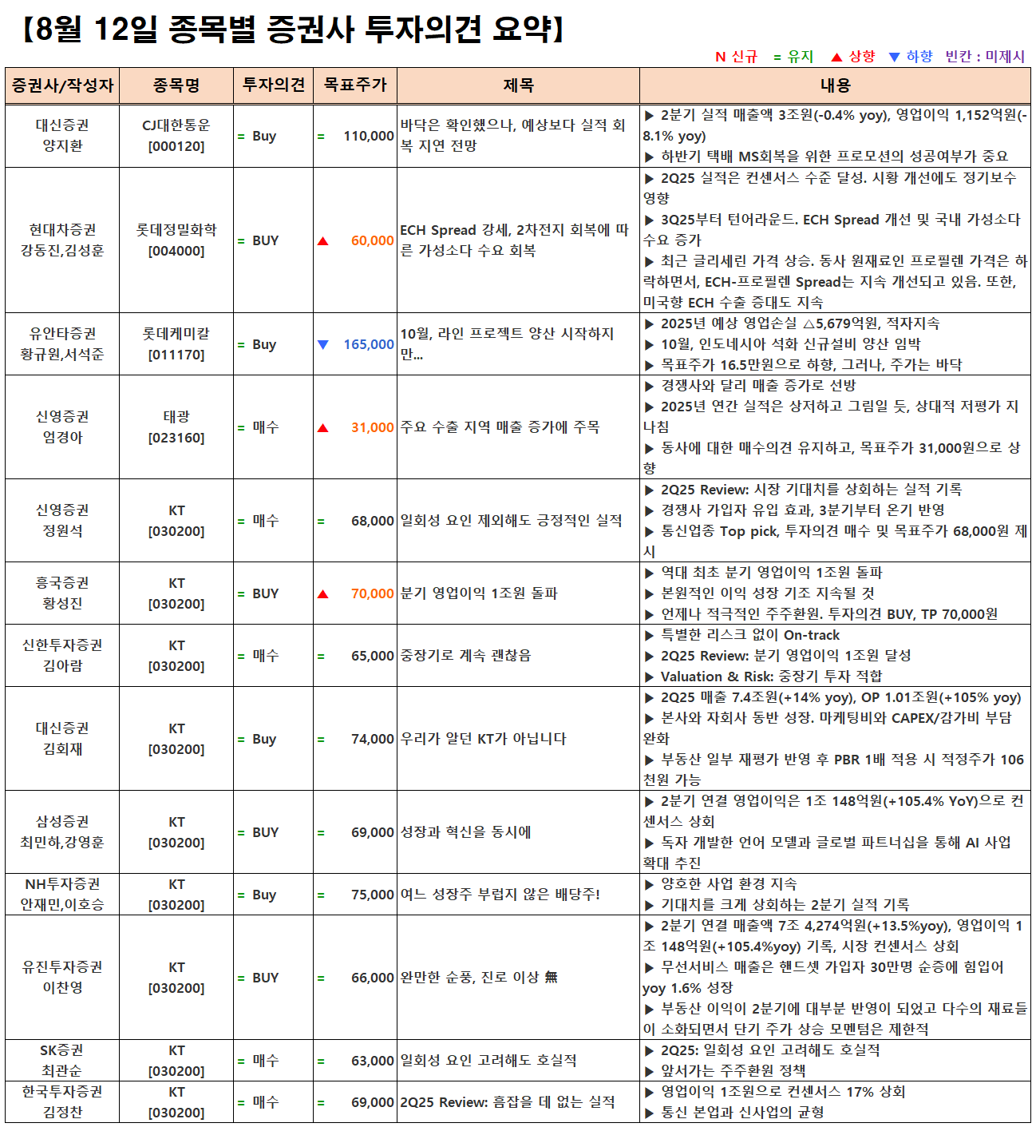Viewport: 1036px width, 1131px height.
Task: Click the 내용 column header
Action: (835, 85)
